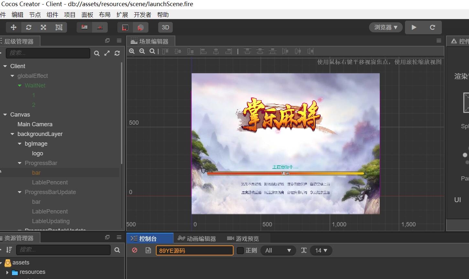The height and width of the screenshot is (279, 469).
Task: Distribute nodes by bottom edges
Action: pyautogui.click(x=273, y=51)
